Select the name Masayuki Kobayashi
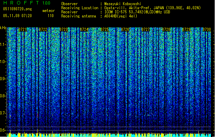 [x=123, y=4]
